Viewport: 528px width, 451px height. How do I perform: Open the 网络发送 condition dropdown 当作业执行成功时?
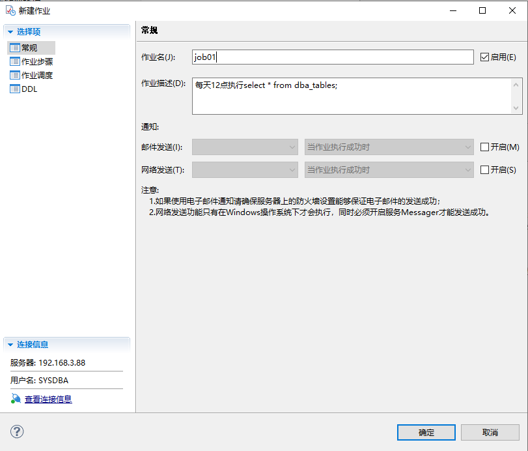tap(389, 170)
